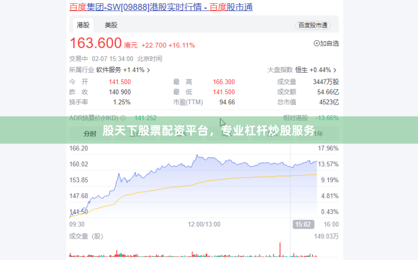
Task: Click the 166.20 price axis label
Action: (78, 148)
